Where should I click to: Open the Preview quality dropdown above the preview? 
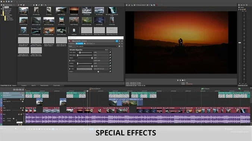click(x=141, y=5)
